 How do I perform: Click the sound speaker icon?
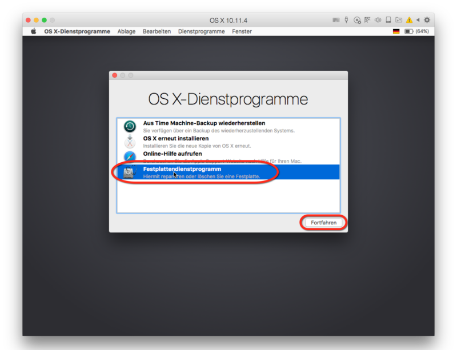[378, 20]
